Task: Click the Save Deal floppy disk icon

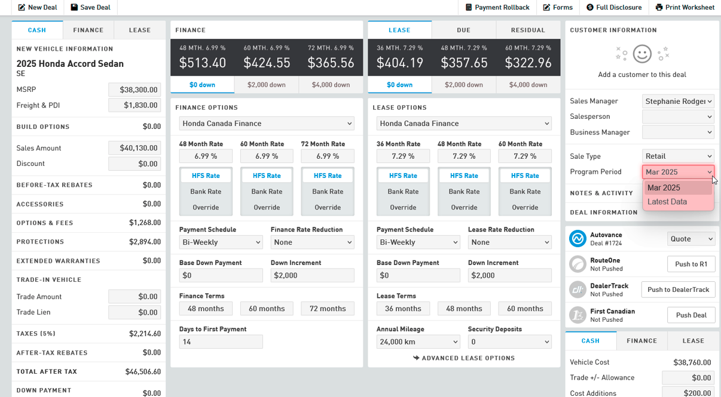Action: (74, 8)
